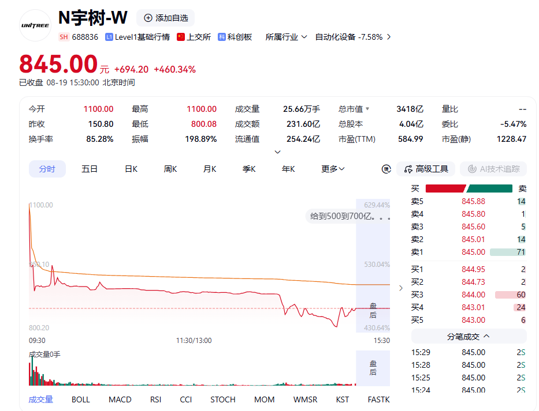Click 卖1 row price 845.00
Viewport: 539px width, 411px height.
tap(473, 252)
